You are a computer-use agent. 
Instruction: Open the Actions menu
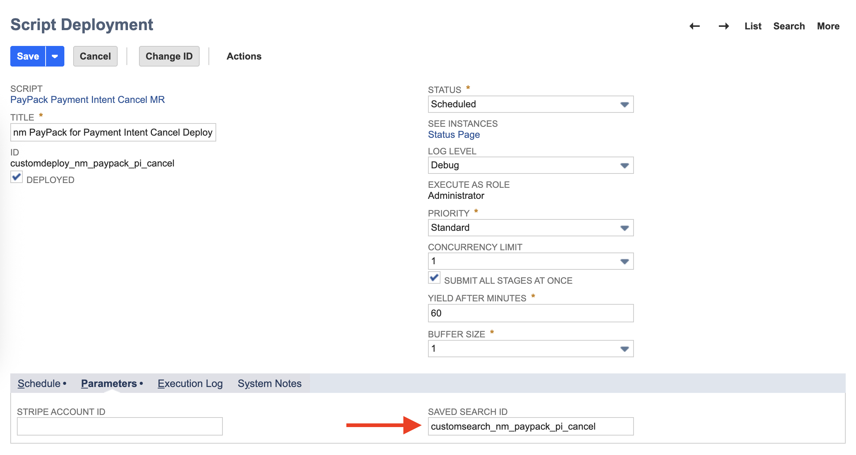[244, 56]
